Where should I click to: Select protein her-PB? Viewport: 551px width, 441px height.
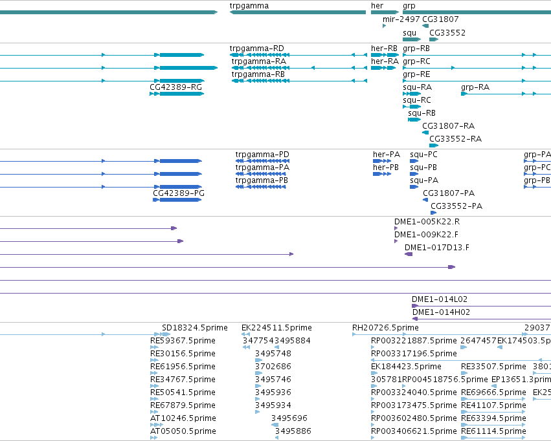tap(386, 167)
